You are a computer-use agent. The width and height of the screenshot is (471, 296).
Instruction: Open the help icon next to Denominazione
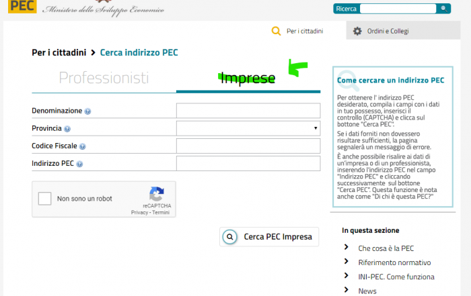[x=87, y=111]
